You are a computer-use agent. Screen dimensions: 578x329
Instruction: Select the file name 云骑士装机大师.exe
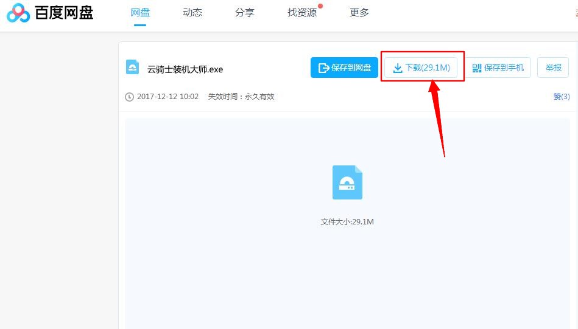point(185,69)
